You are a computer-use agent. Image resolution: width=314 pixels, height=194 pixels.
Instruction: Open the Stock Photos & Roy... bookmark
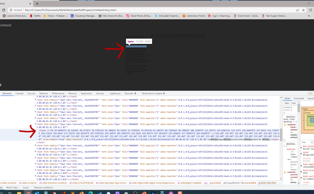[x=139, y=16]
